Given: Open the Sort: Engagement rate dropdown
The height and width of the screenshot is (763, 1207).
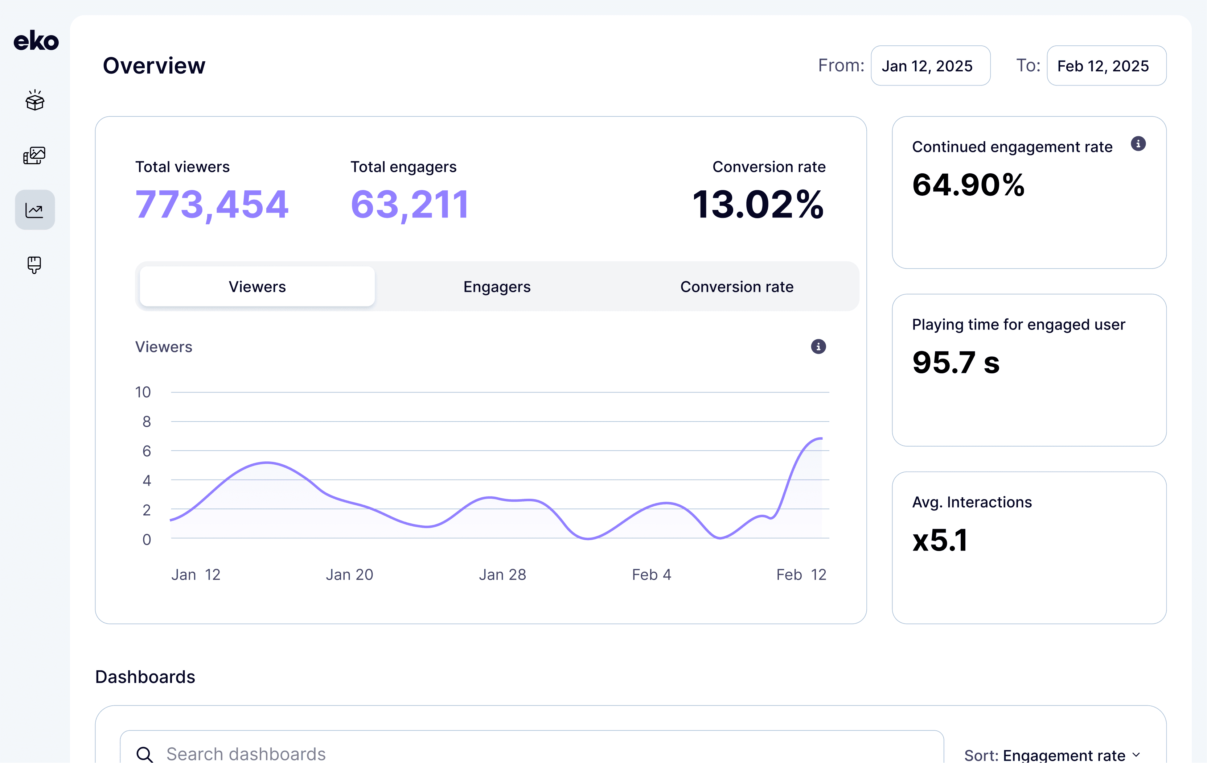Looking at the screenshot, I should tap(1052, 755).
